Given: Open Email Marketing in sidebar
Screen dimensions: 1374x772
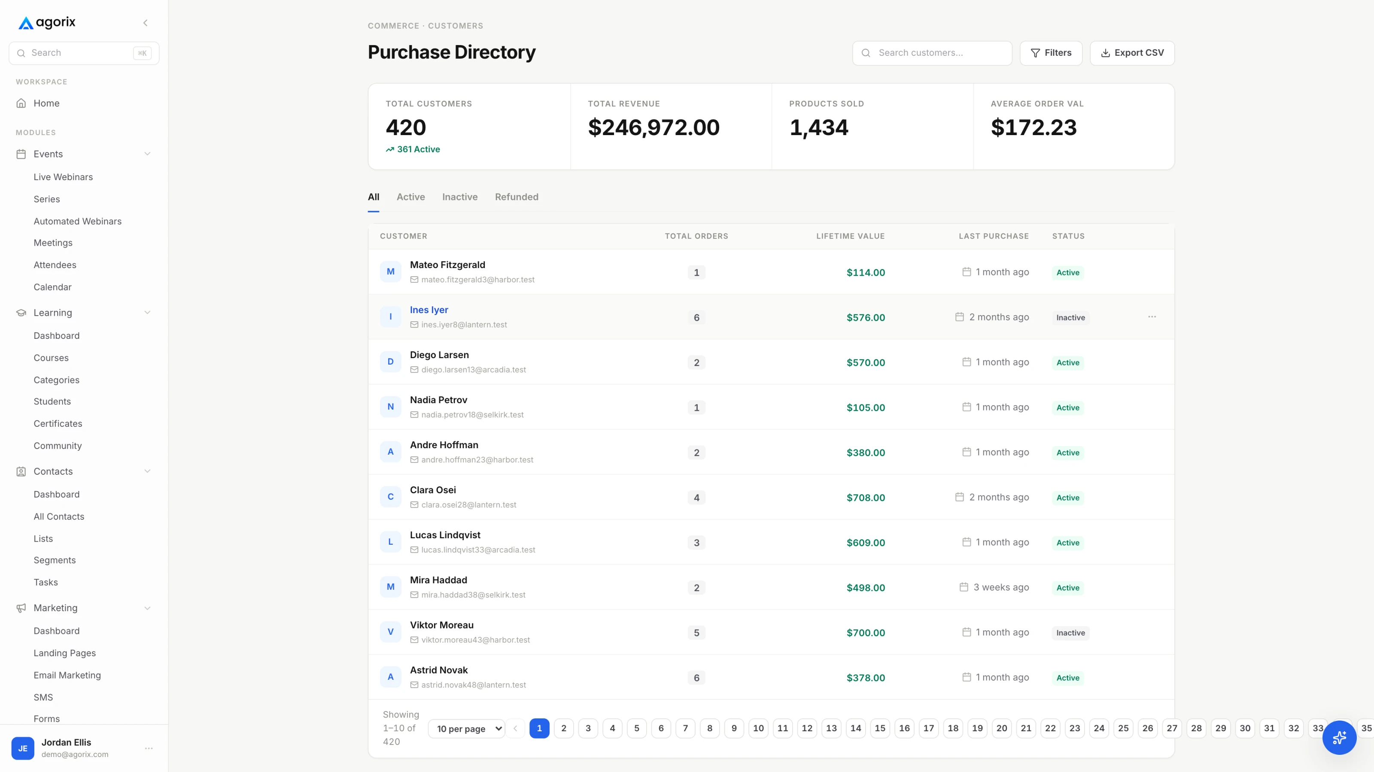Looking at the screenshot, I should point(67,675).
